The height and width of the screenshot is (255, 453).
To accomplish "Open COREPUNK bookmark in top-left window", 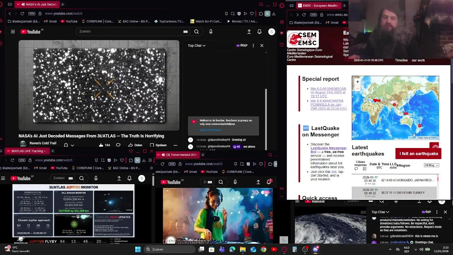I will (97, 21).
